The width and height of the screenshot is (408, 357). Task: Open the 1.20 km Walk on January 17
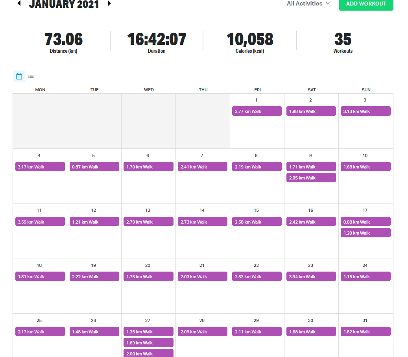(365, 233)
